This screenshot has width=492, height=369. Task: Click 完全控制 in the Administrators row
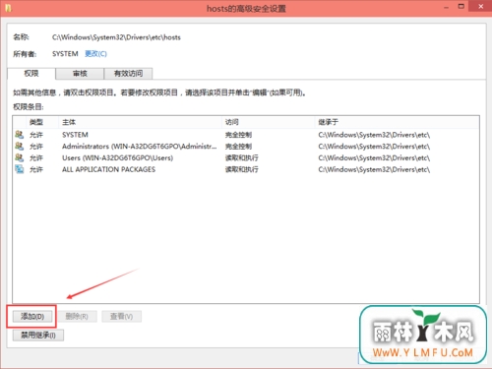tap(238, 147)
